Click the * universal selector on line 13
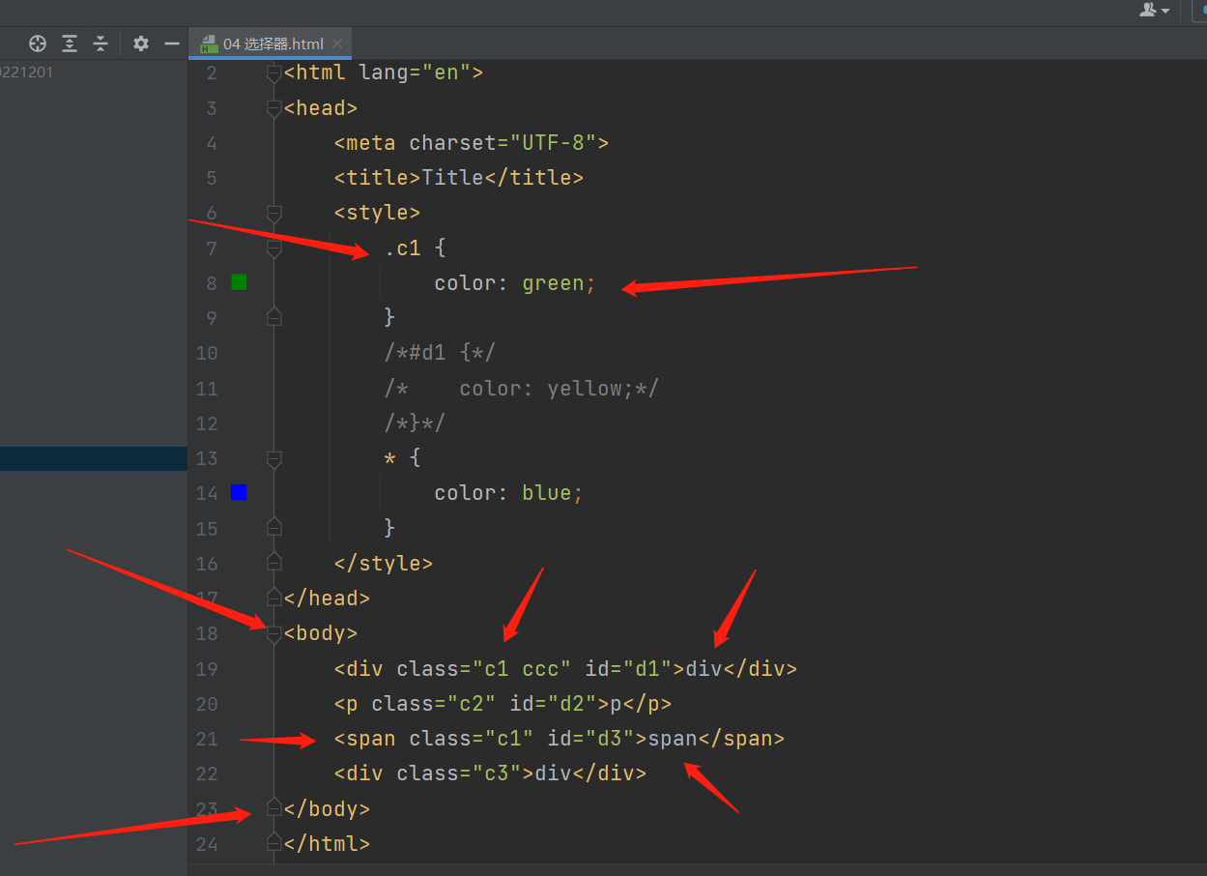Image resolution: width=1207 pixels, height=876 pixels. tap(390, 458)
